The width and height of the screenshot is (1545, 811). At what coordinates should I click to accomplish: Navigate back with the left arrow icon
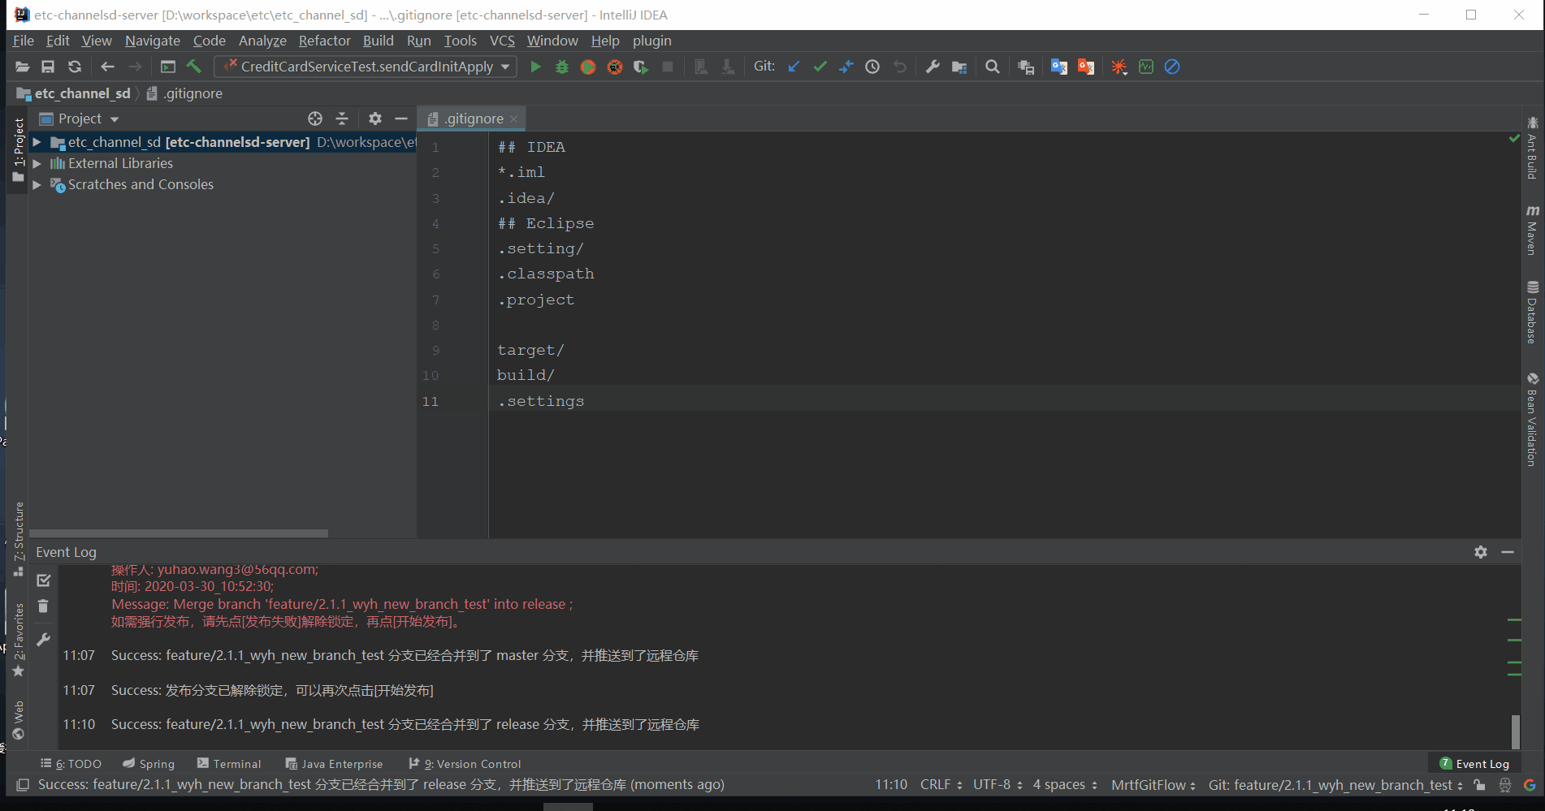pyautogui.click(x=107, y=67)
